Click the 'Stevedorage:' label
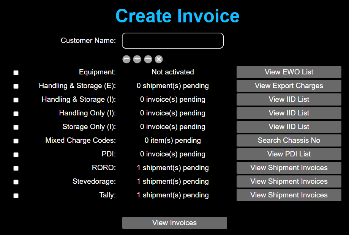Viewport: 349px width, 235px height. (94, 181)
